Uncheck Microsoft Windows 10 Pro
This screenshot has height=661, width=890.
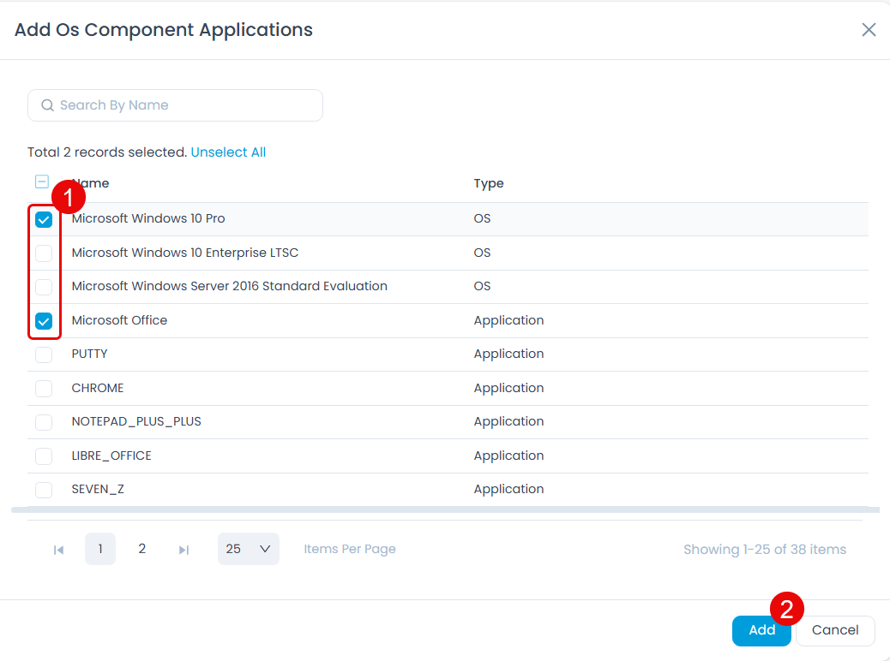[43, 219]
